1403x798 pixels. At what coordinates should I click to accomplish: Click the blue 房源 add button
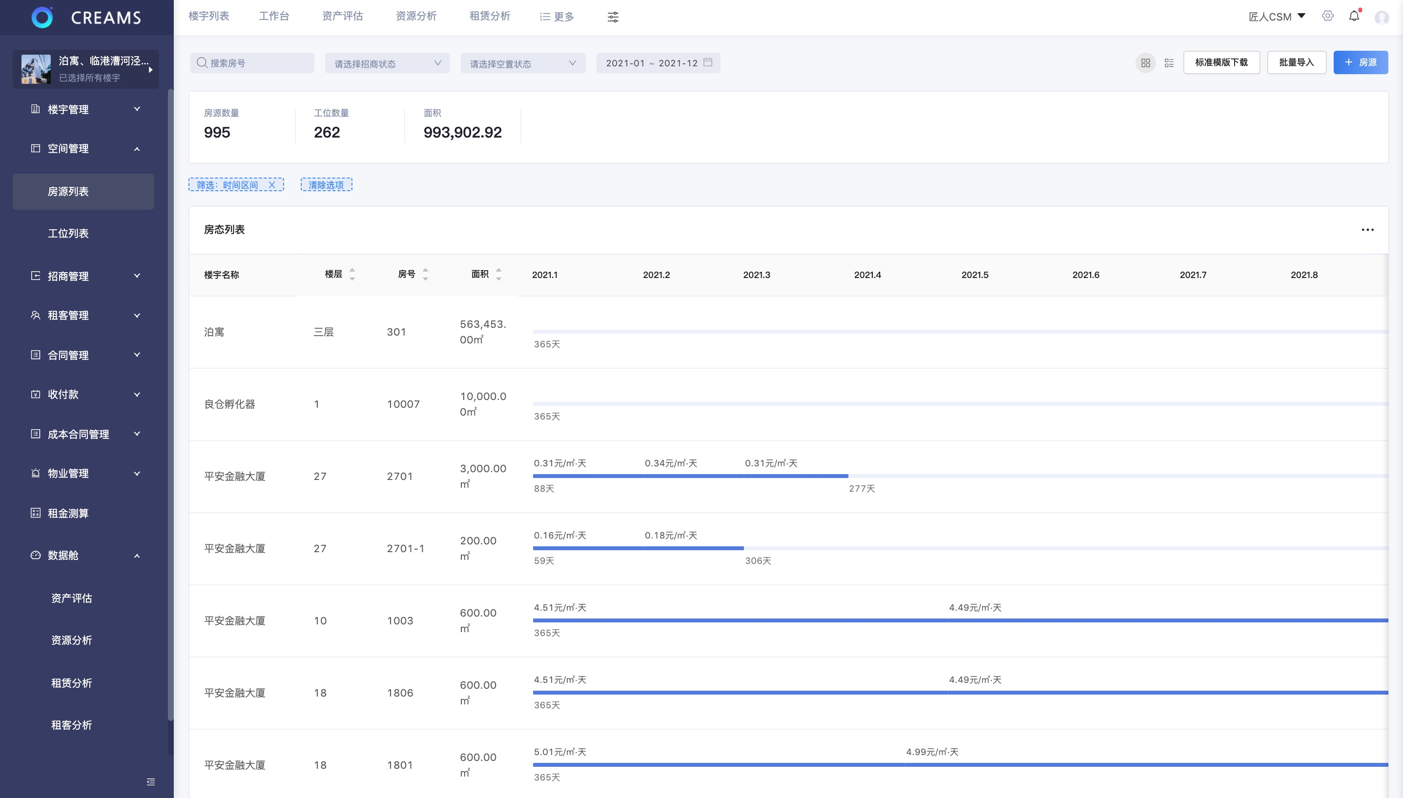coord(1360,62)
